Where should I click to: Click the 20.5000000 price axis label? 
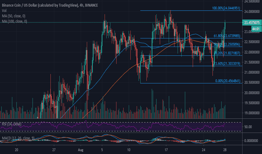pos(252,82)
